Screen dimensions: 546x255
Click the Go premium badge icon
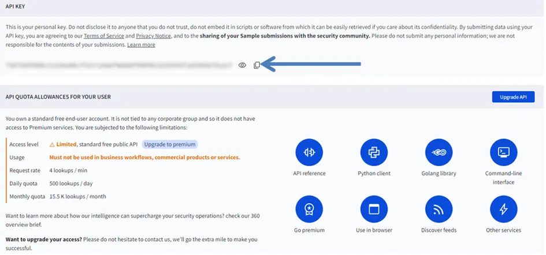point(309,209)
